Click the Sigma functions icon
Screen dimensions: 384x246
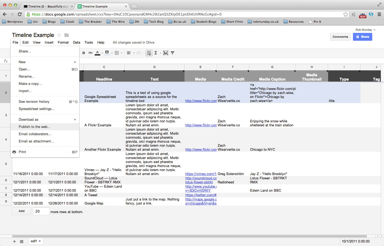click(x=156, y=53)
